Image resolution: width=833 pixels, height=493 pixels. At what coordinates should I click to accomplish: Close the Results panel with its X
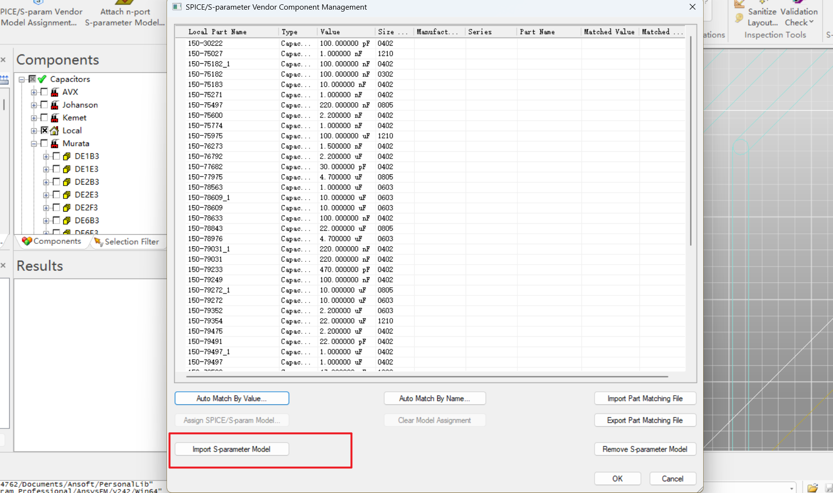click(x=3, y=266)
